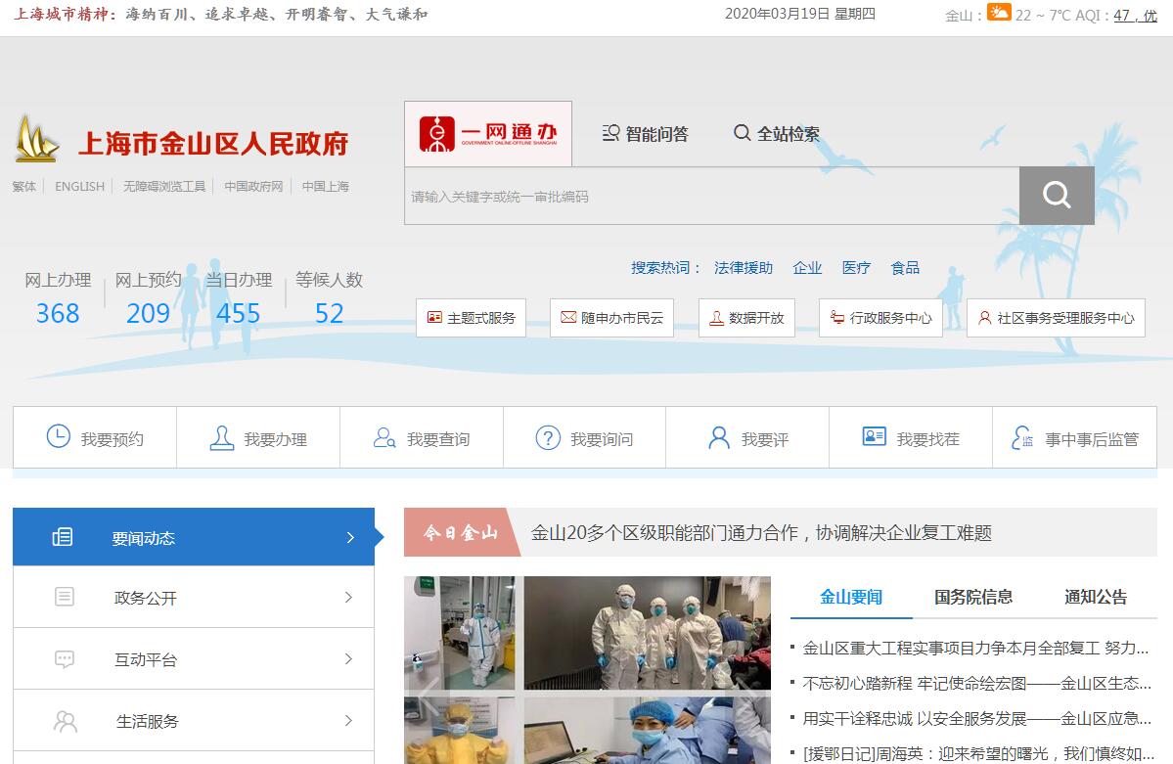
Task: Expand the 政务公开 sidebar arrow
Action: tap(348, 598)
